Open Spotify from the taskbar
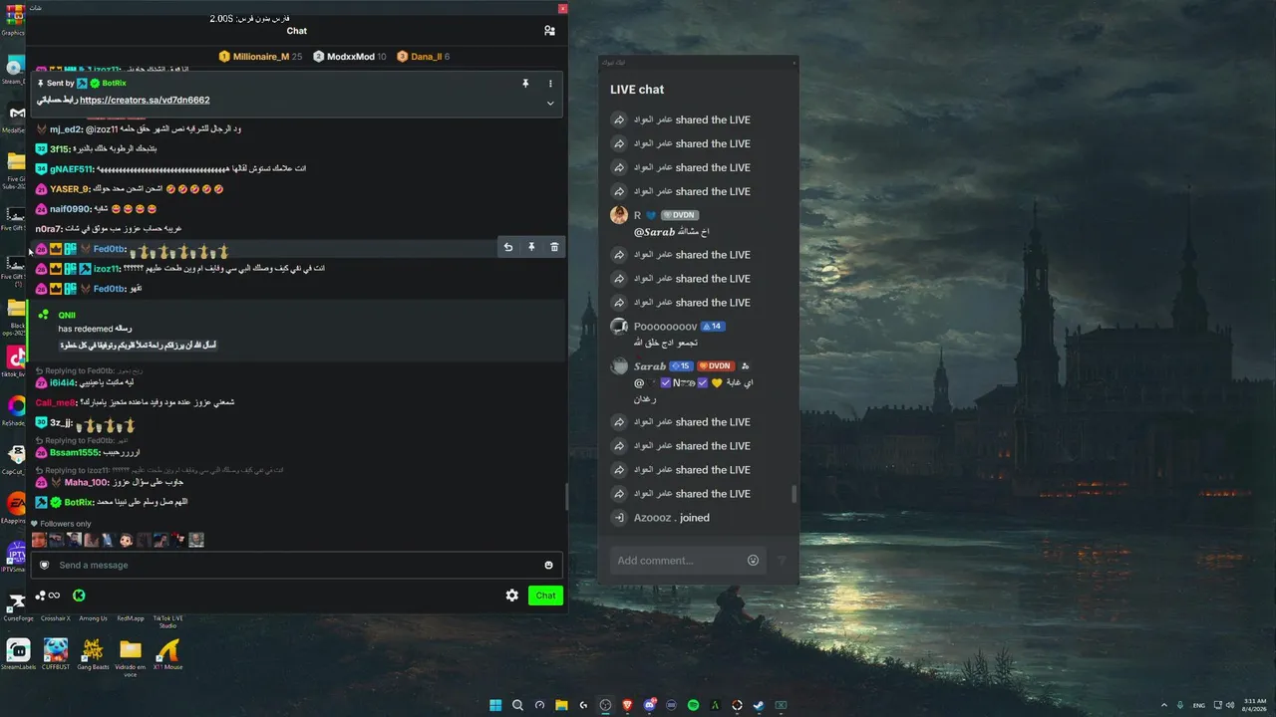Viewport: 1276px width, 717px height. click(693, 705)
